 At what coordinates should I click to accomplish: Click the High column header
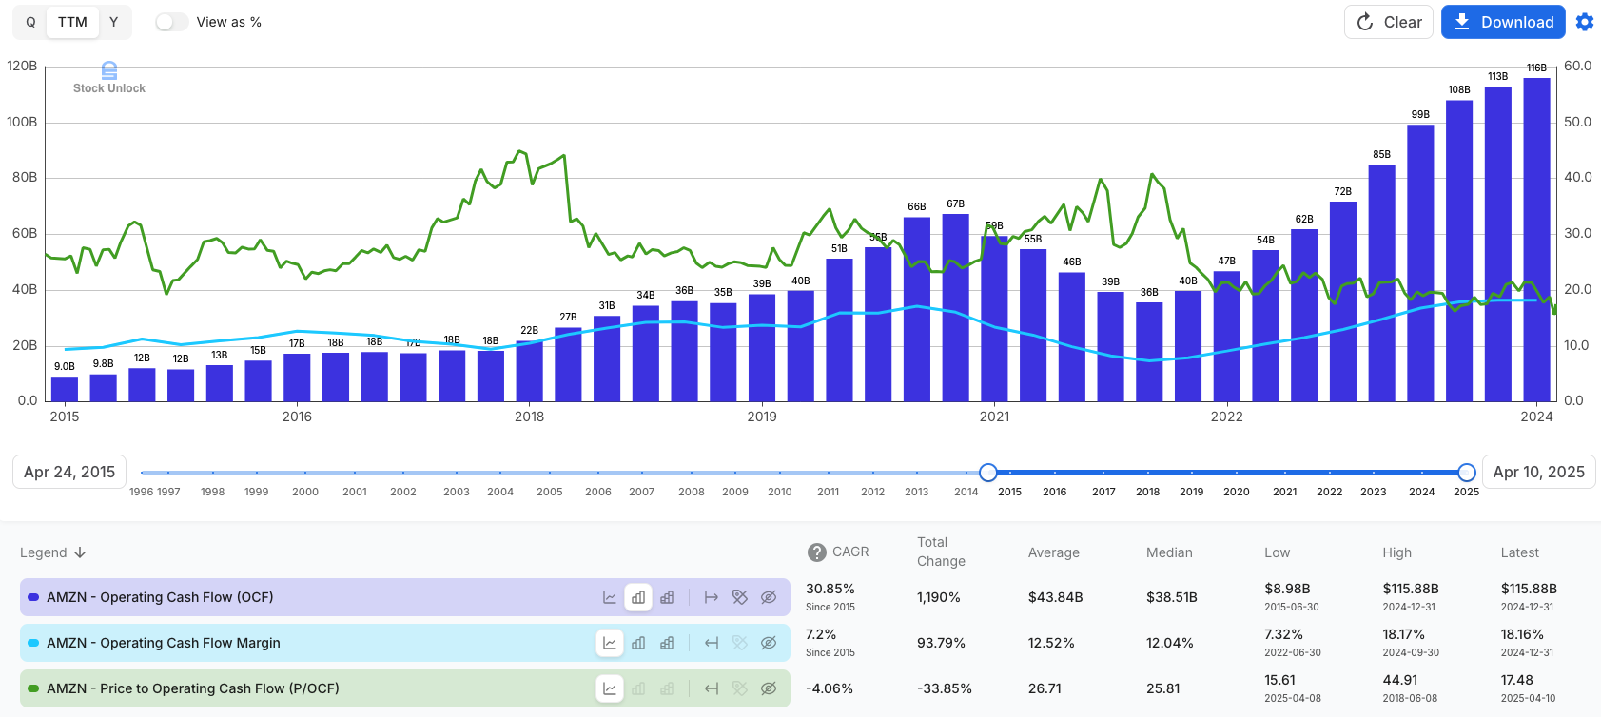[1396, 552]
